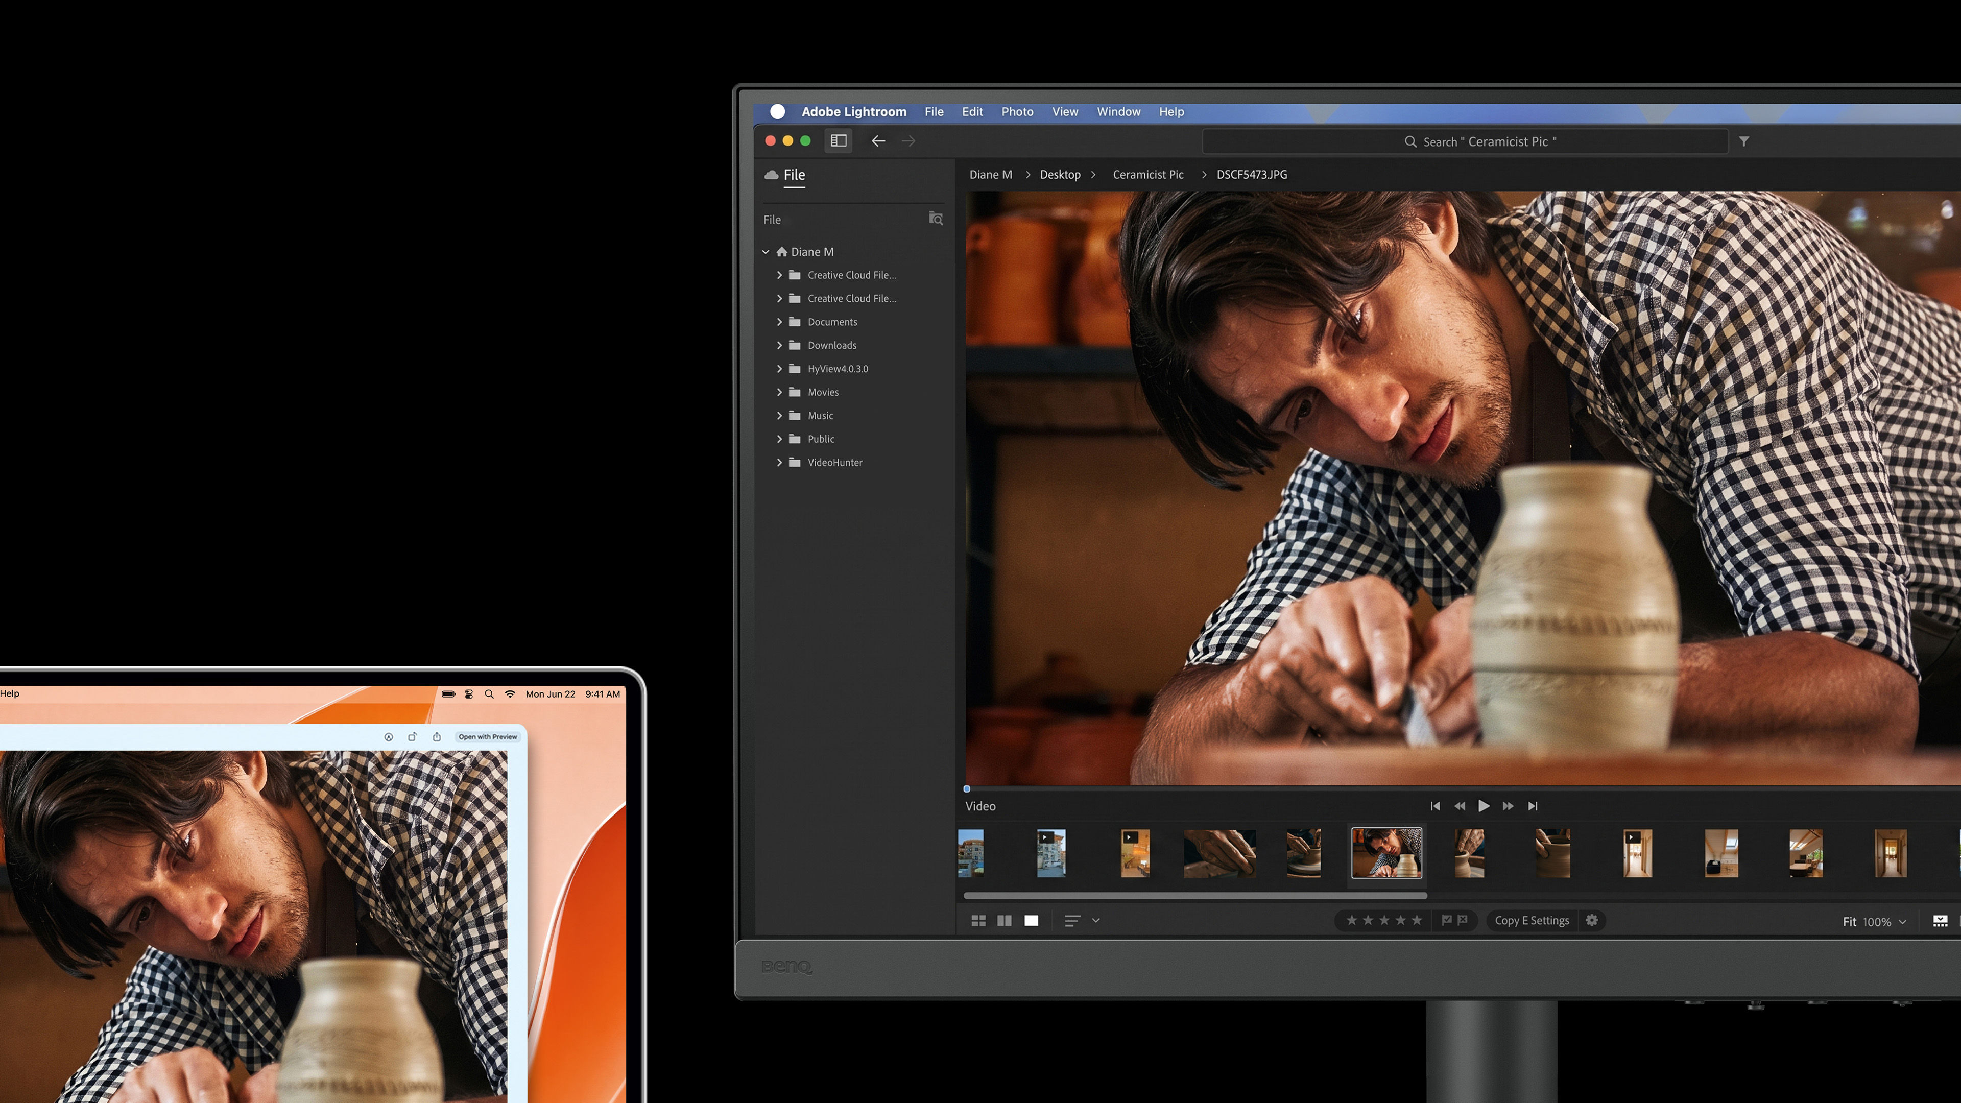The height and width of the screenshot is (1103, 1961).
Task: Go back with the left arrow
Action: pos(878,141)
